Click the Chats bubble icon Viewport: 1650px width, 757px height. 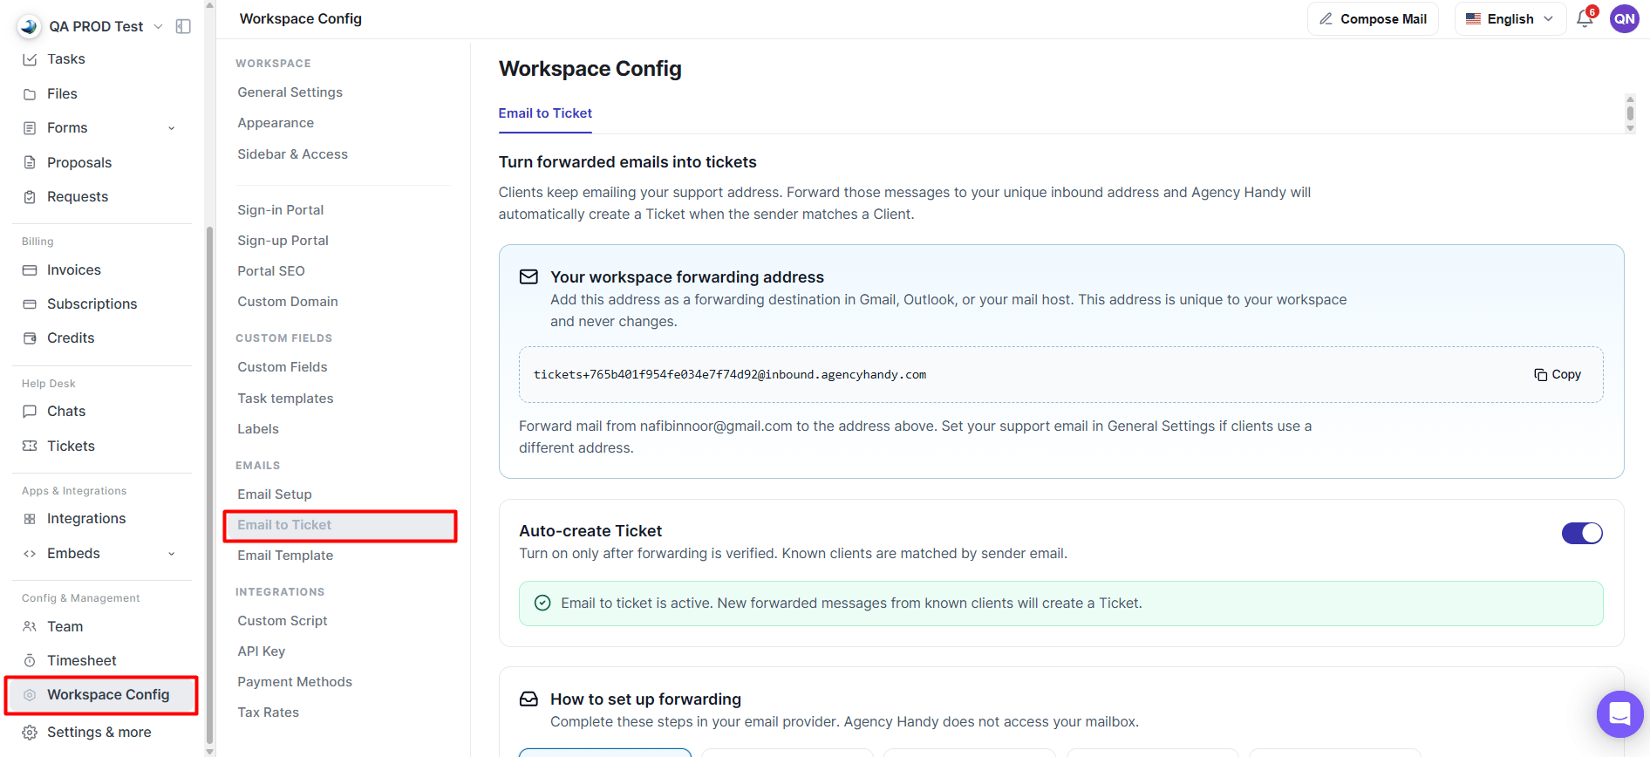[x=30, y=412]
